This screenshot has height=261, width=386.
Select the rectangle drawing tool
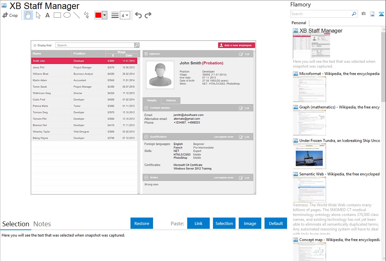57,15
